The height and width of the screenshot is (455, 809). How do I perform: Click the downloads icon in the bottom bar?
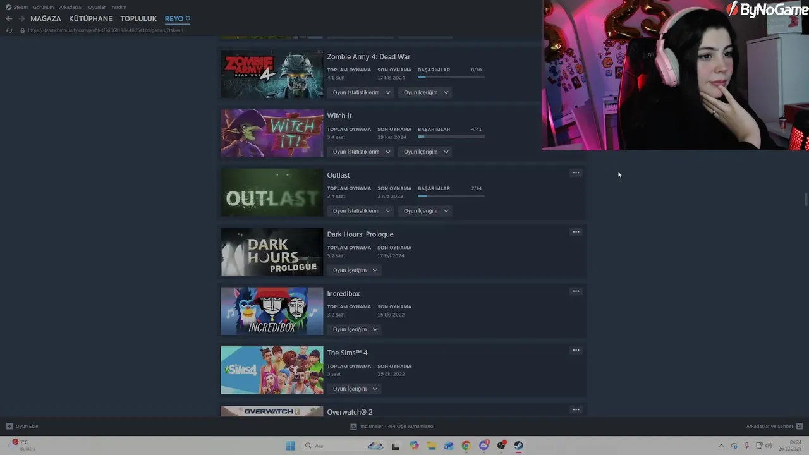(354, 426)
